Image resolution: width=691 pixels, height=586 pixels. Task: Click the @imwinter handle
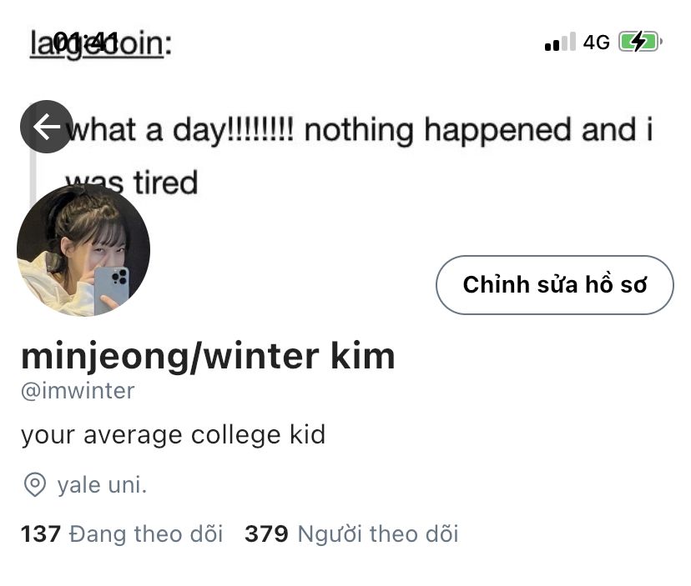click(78, 391)
